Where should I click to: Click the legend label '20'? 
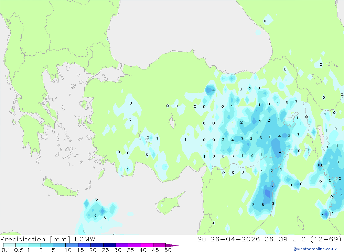93,250
